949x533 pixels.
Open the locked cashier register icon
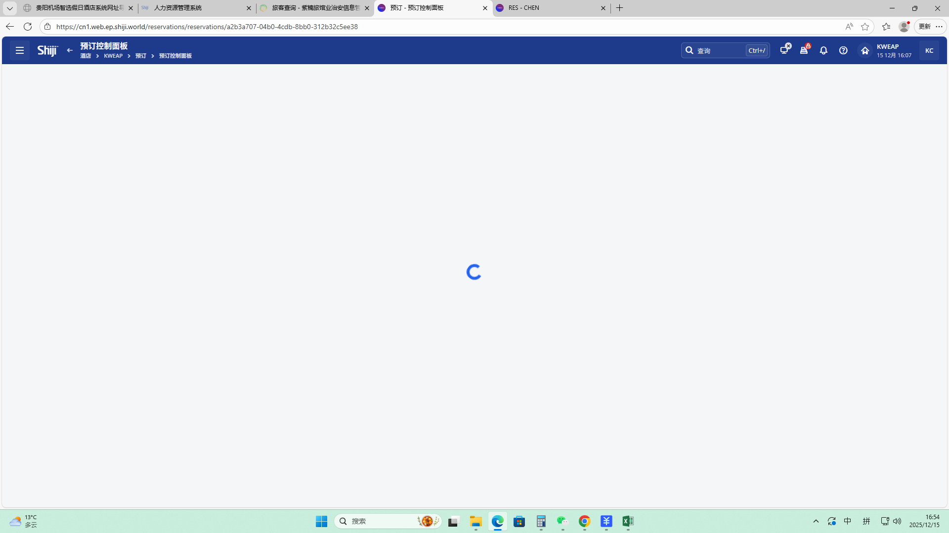tap(804, 50)
